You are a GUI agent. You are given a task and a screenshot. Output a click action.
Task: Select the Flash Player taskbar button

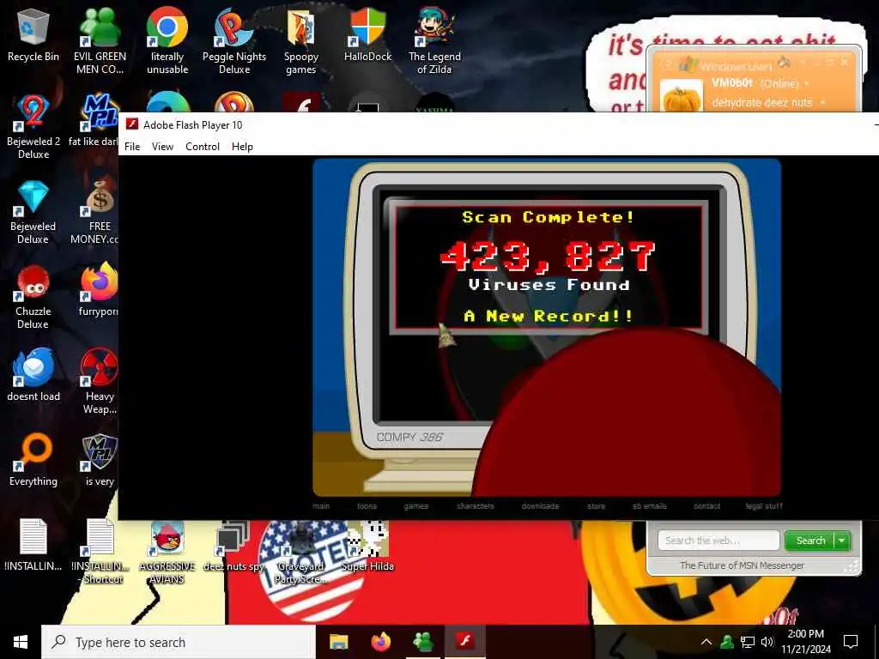pos(464,641)
